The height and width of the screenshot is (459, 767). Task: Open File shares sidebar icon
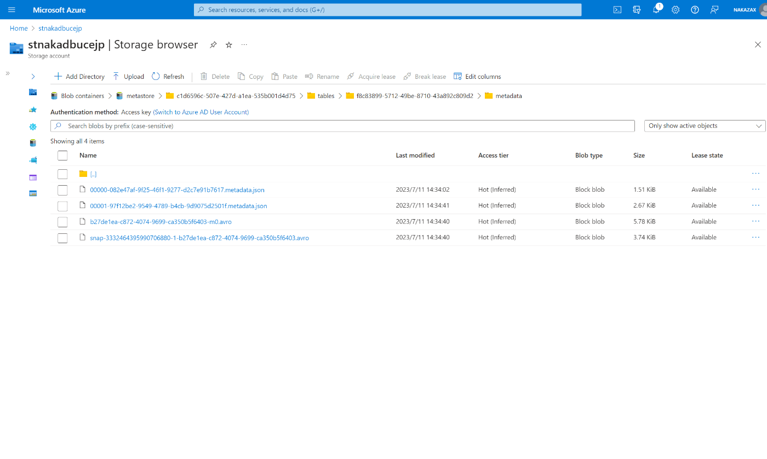click(33, 160)
